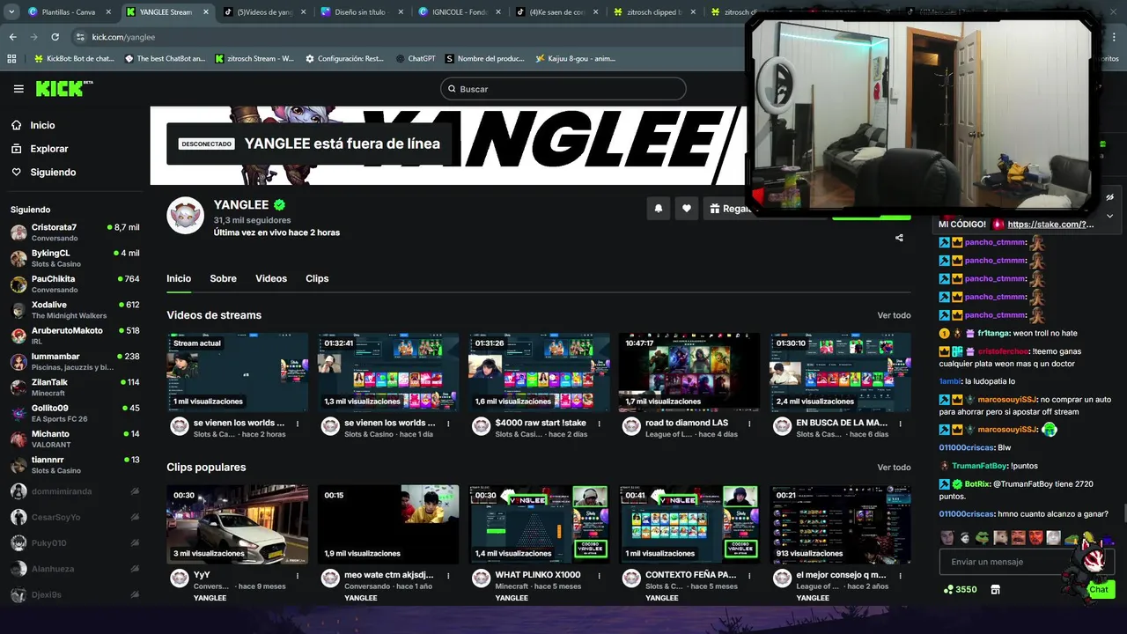Screen dimensions: 1127x634
Task: Reload the page with refresh icon
Action: (55, 37)
